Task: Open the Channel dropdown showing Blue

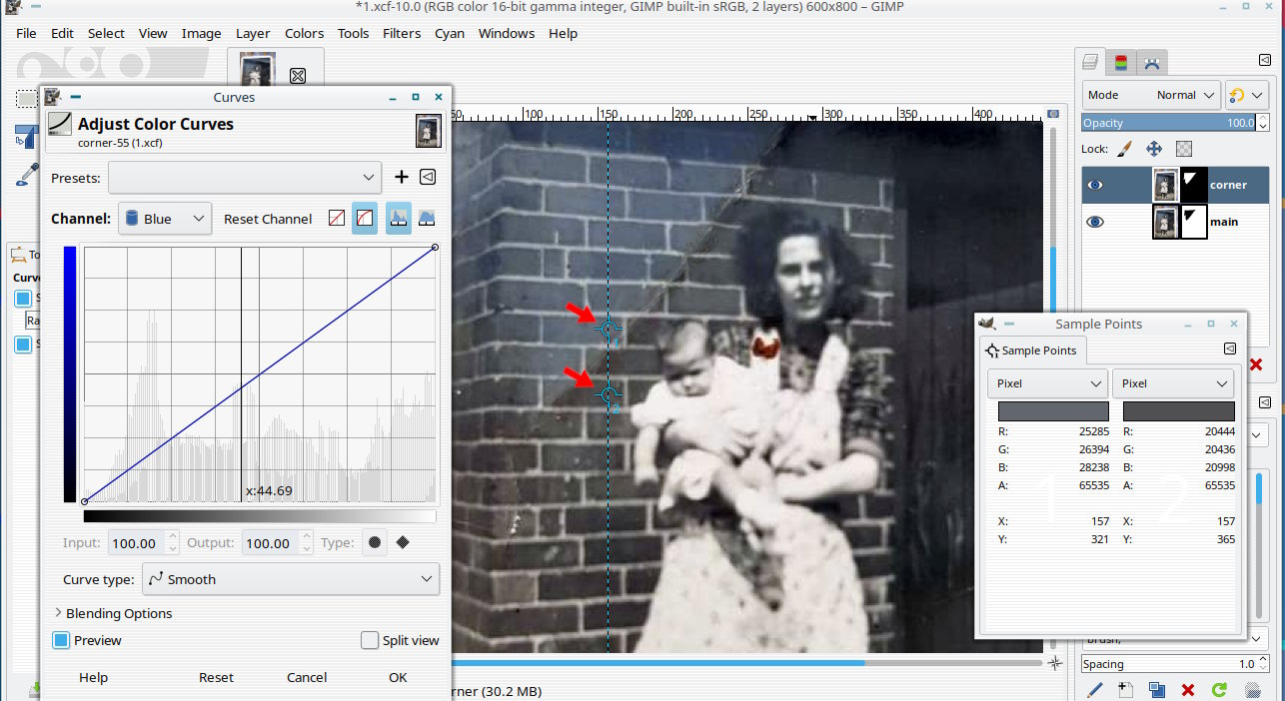Action: pos(165,219)
